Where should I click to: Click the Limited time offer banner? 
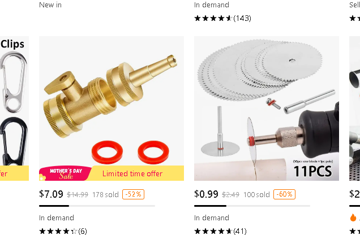pos(132,173)
